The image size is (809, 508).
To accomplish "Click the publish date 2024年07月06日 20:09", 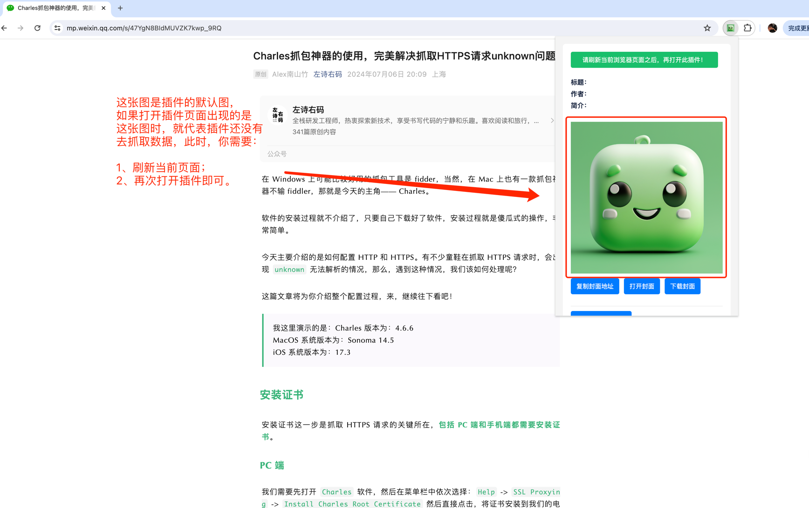I will tap(387, 74).
